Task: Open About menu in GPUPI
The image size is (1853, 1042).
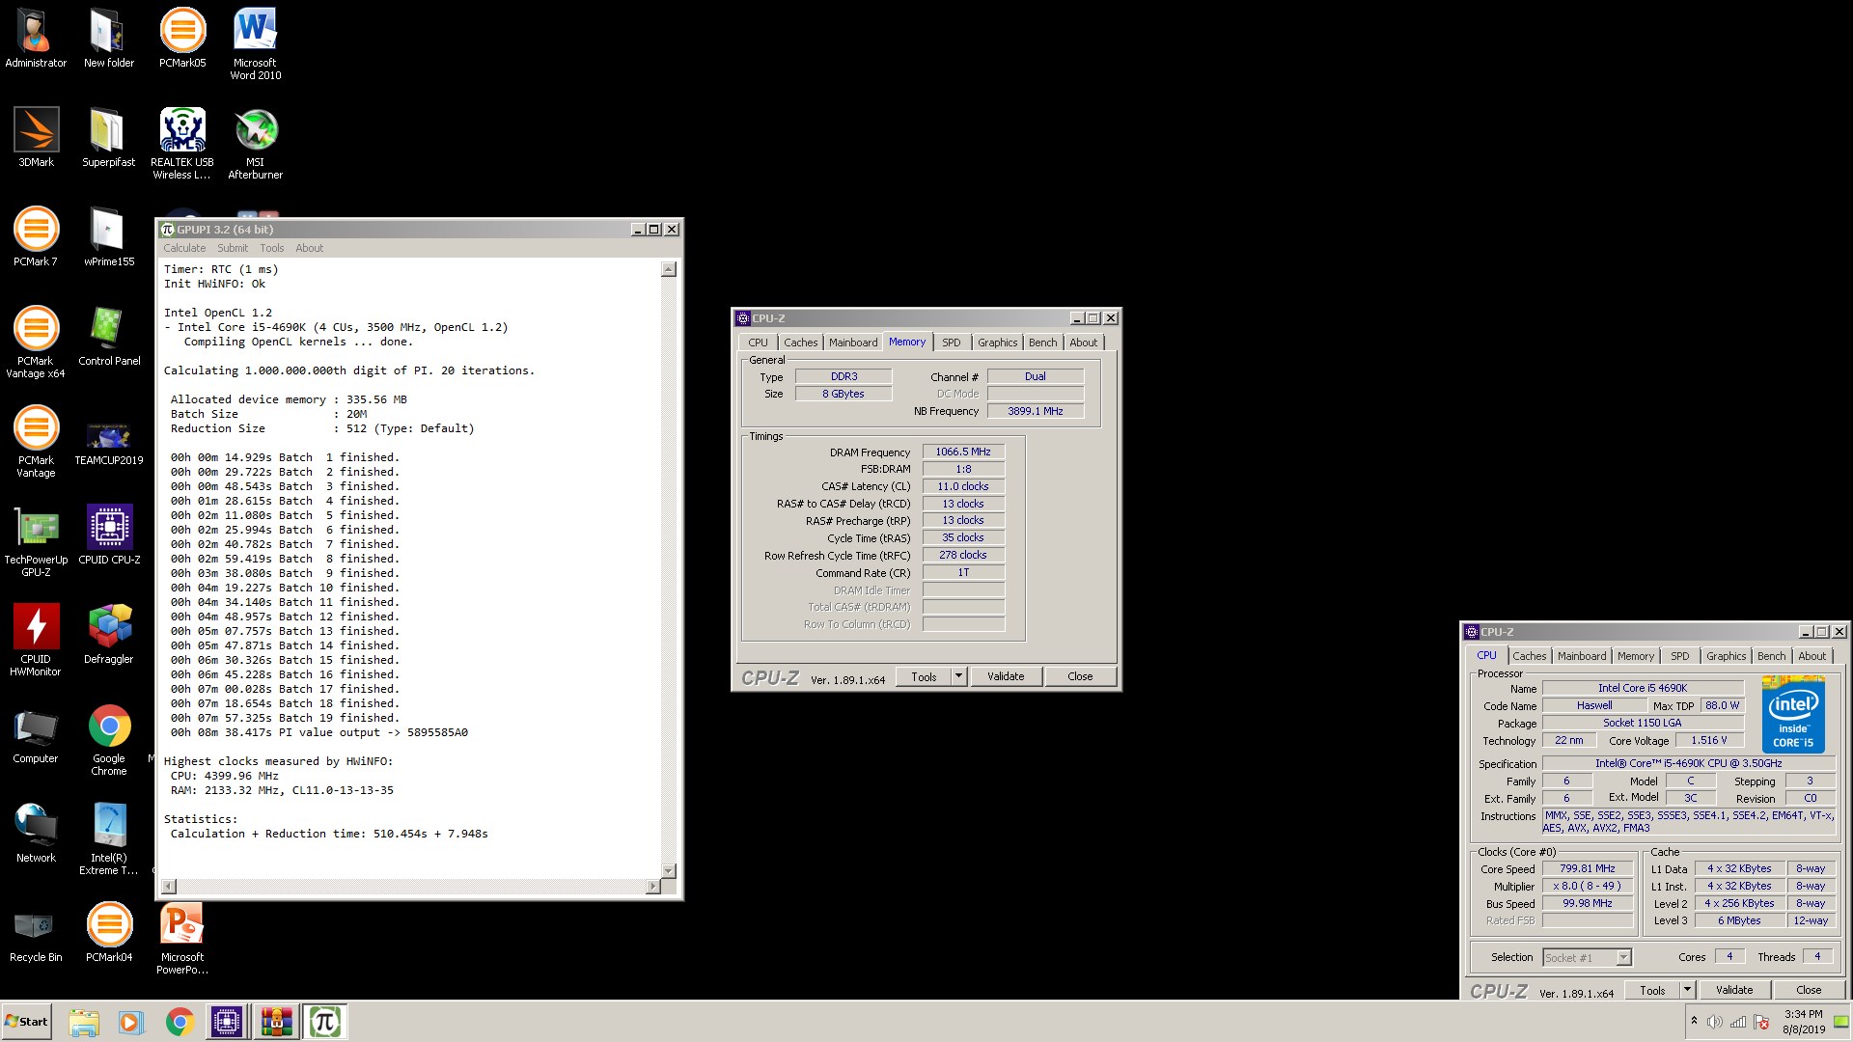Action: 309,248
